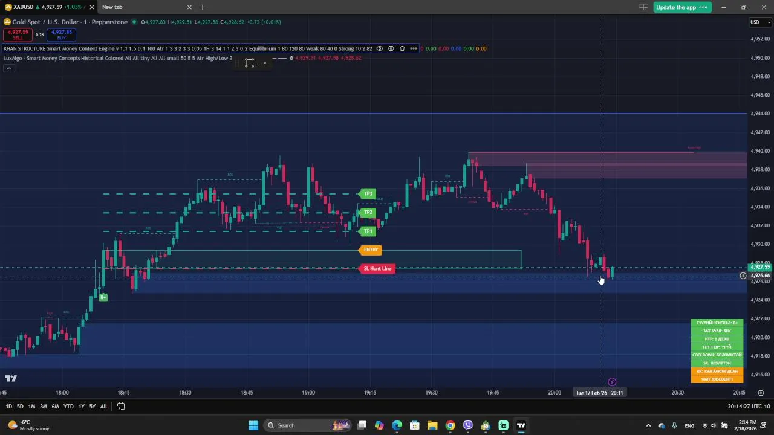The image size is (774, 435).
Task: Click the current price label 4,927.59 on axis
Action: pyautogui.click(x=760, y=267)
